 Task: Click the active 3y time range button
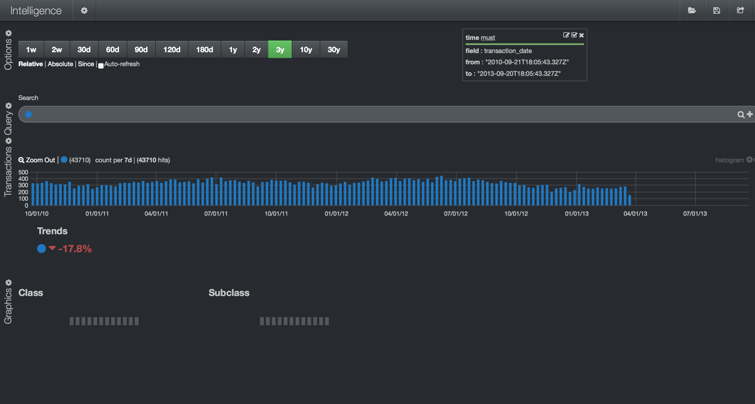click(x=280, y=49)
